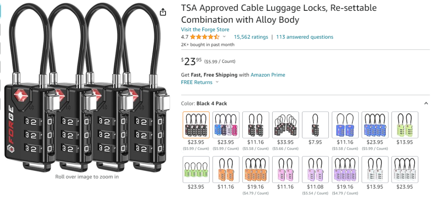View 113 answered questions
This screenshot has width=431, height=203.
[x=304, y=37]
